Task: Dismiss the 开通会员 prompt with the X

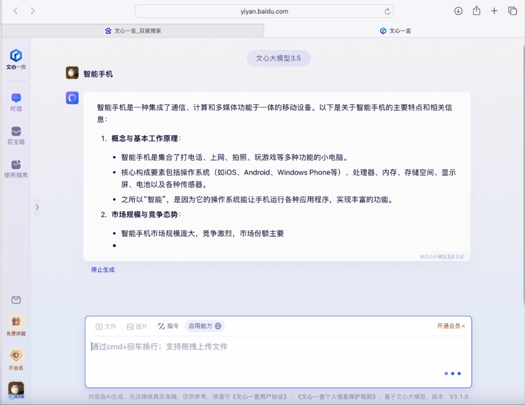Action: (463, 326)
